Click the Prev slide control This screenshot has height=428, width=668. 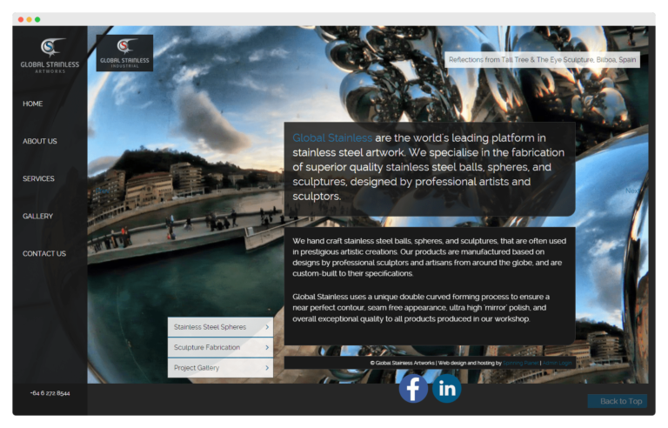[x=102, y=191]
